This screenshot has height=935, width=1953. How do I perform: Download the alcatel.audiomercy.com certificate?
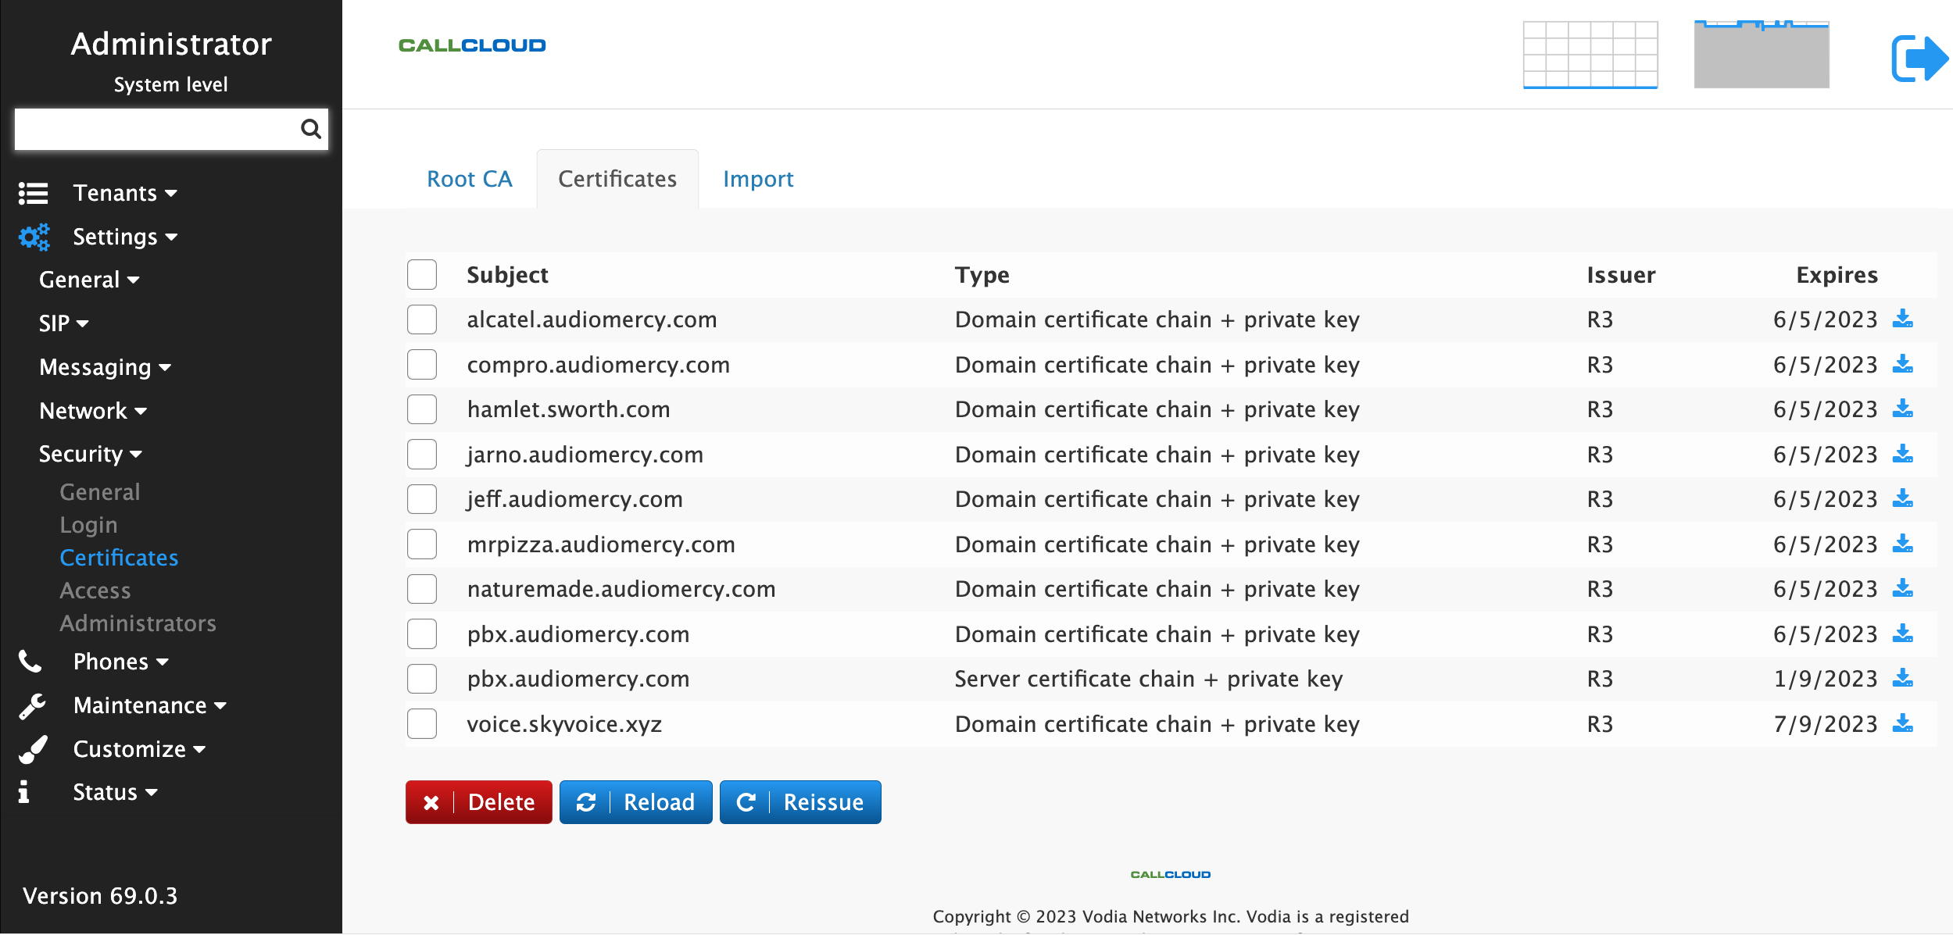coord(1902,319)
